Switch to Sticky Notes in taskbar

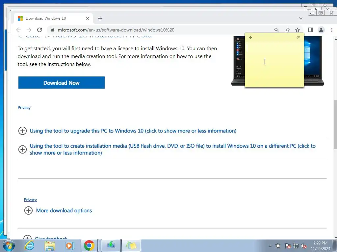(131, 245)
